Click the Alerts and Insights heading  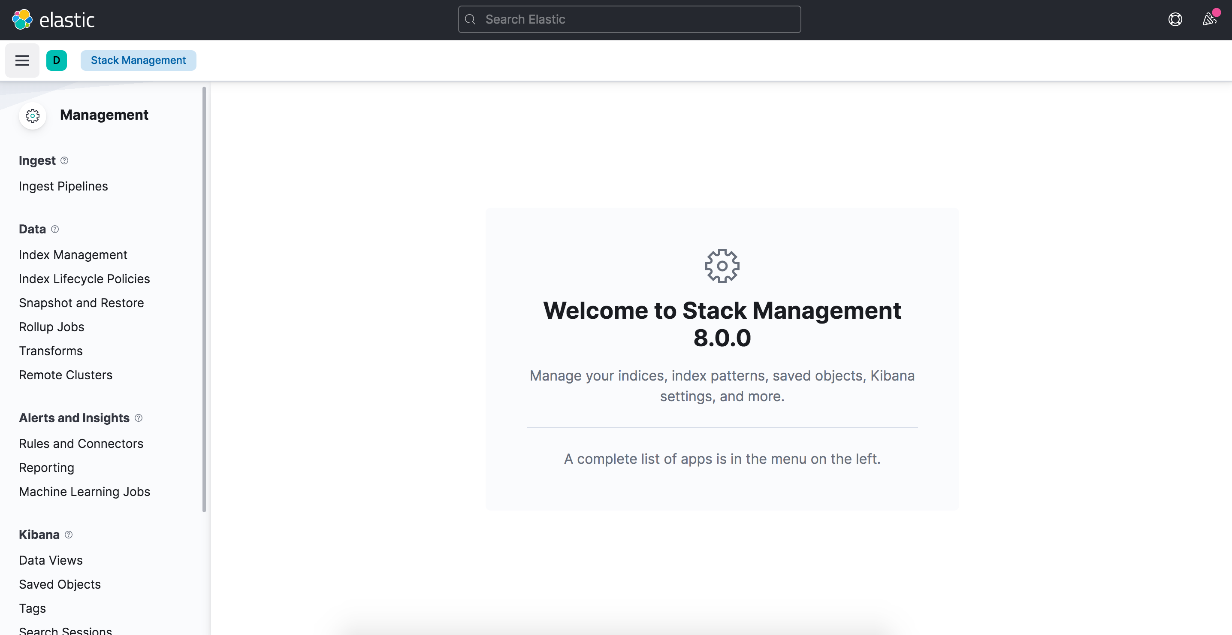[x=74, y=418]
